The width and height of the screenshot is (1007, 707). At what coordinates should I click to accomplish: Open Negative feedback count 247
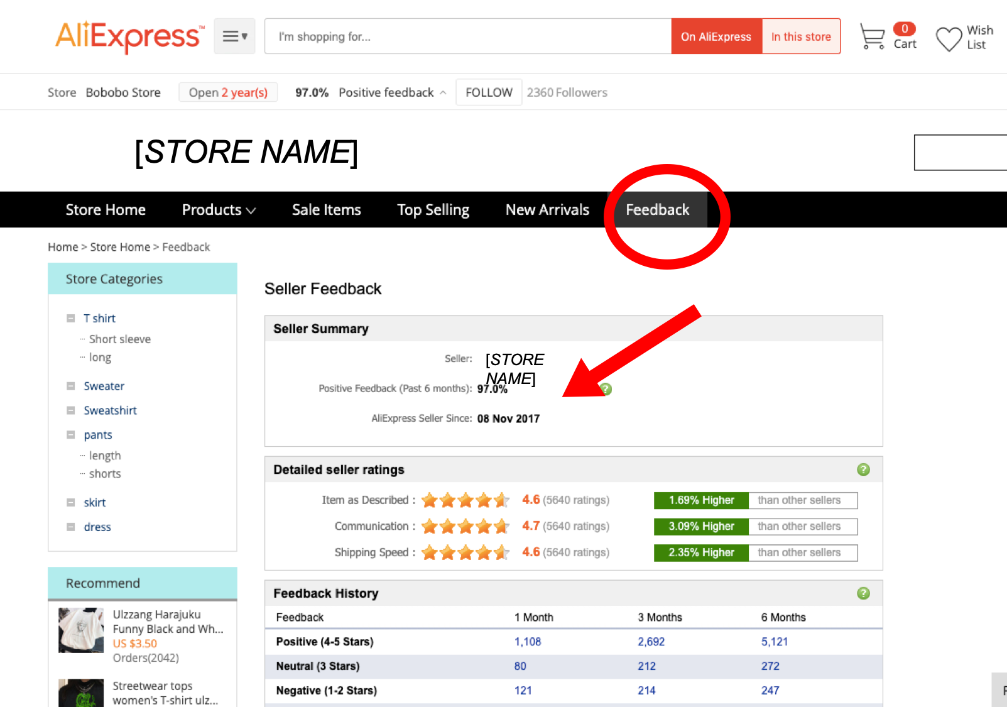pyautogui.click(x=770, y=691)
